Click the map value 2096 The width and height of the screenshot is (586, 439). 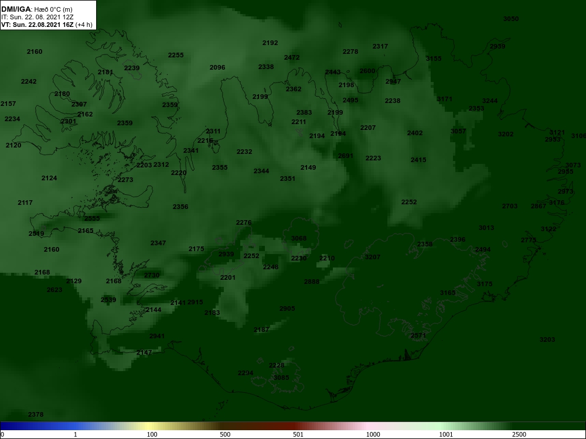[x=217, y=67]
